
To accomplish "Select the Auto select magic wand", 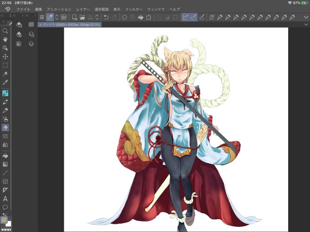I will [x=5, y=74].
